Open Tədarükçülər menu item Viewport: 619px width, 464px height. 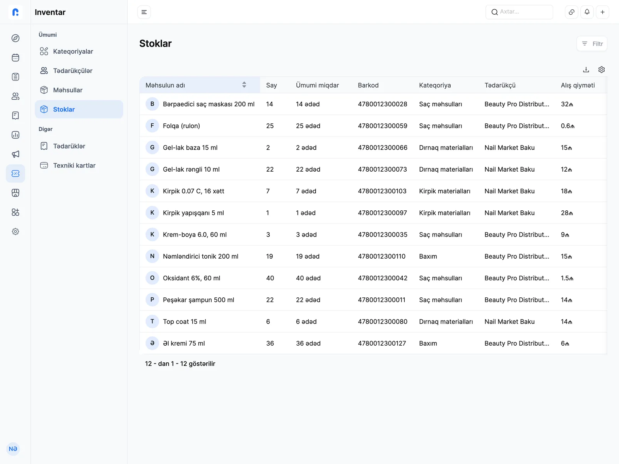[79, 71]
